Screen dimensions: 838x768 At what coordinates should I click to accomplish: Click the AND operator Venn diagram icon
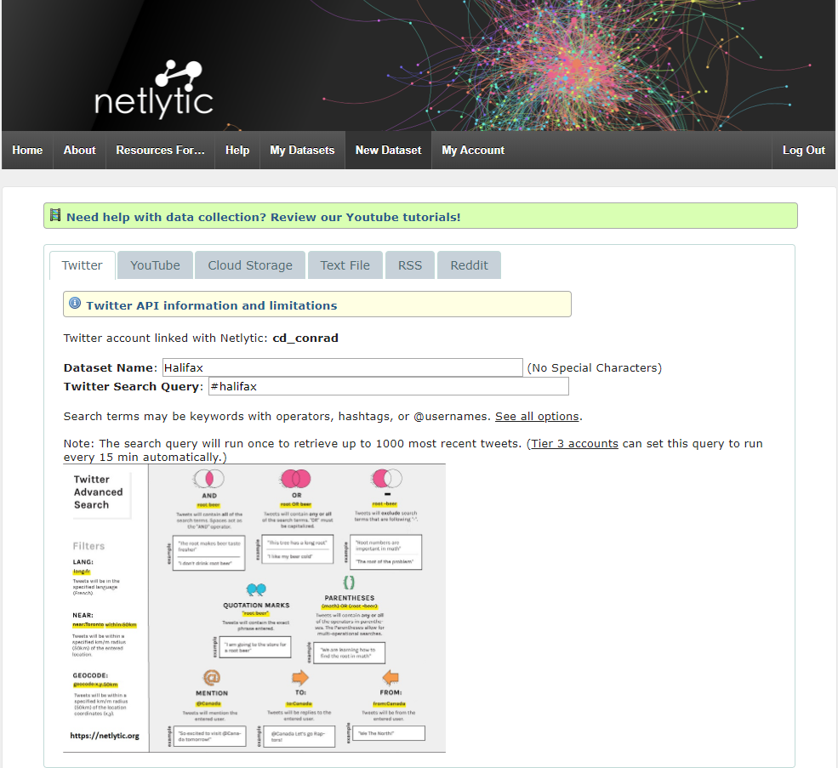point(209,478)
